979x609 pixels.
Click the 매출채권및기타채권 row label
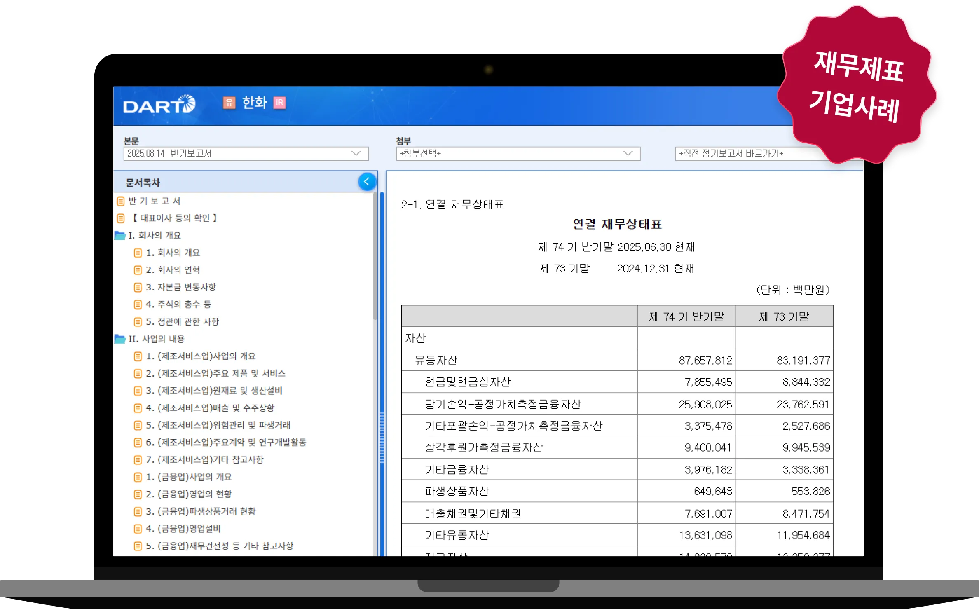(473, 514)
